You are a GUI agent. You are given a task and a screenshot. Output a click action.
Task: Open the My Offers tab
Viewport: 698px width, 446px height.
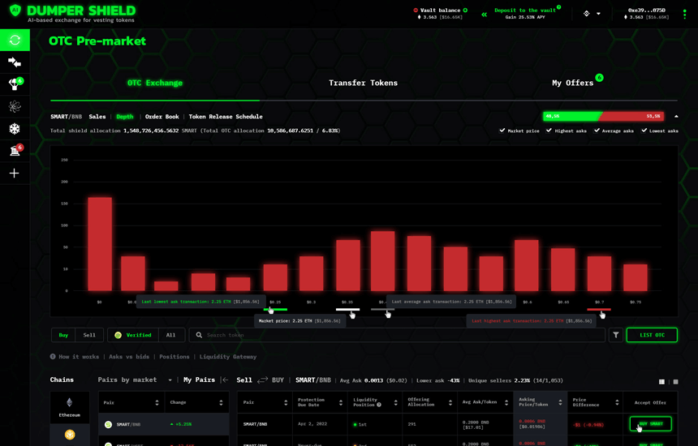[x=572, y=83]
